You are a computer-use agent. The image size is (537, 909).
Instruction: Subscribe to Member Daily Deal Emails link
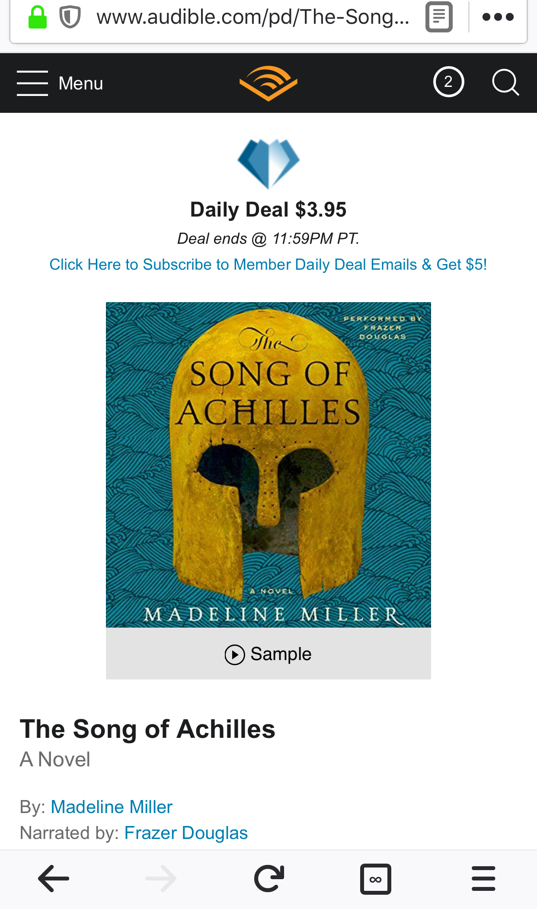click(x=268, y=265)
